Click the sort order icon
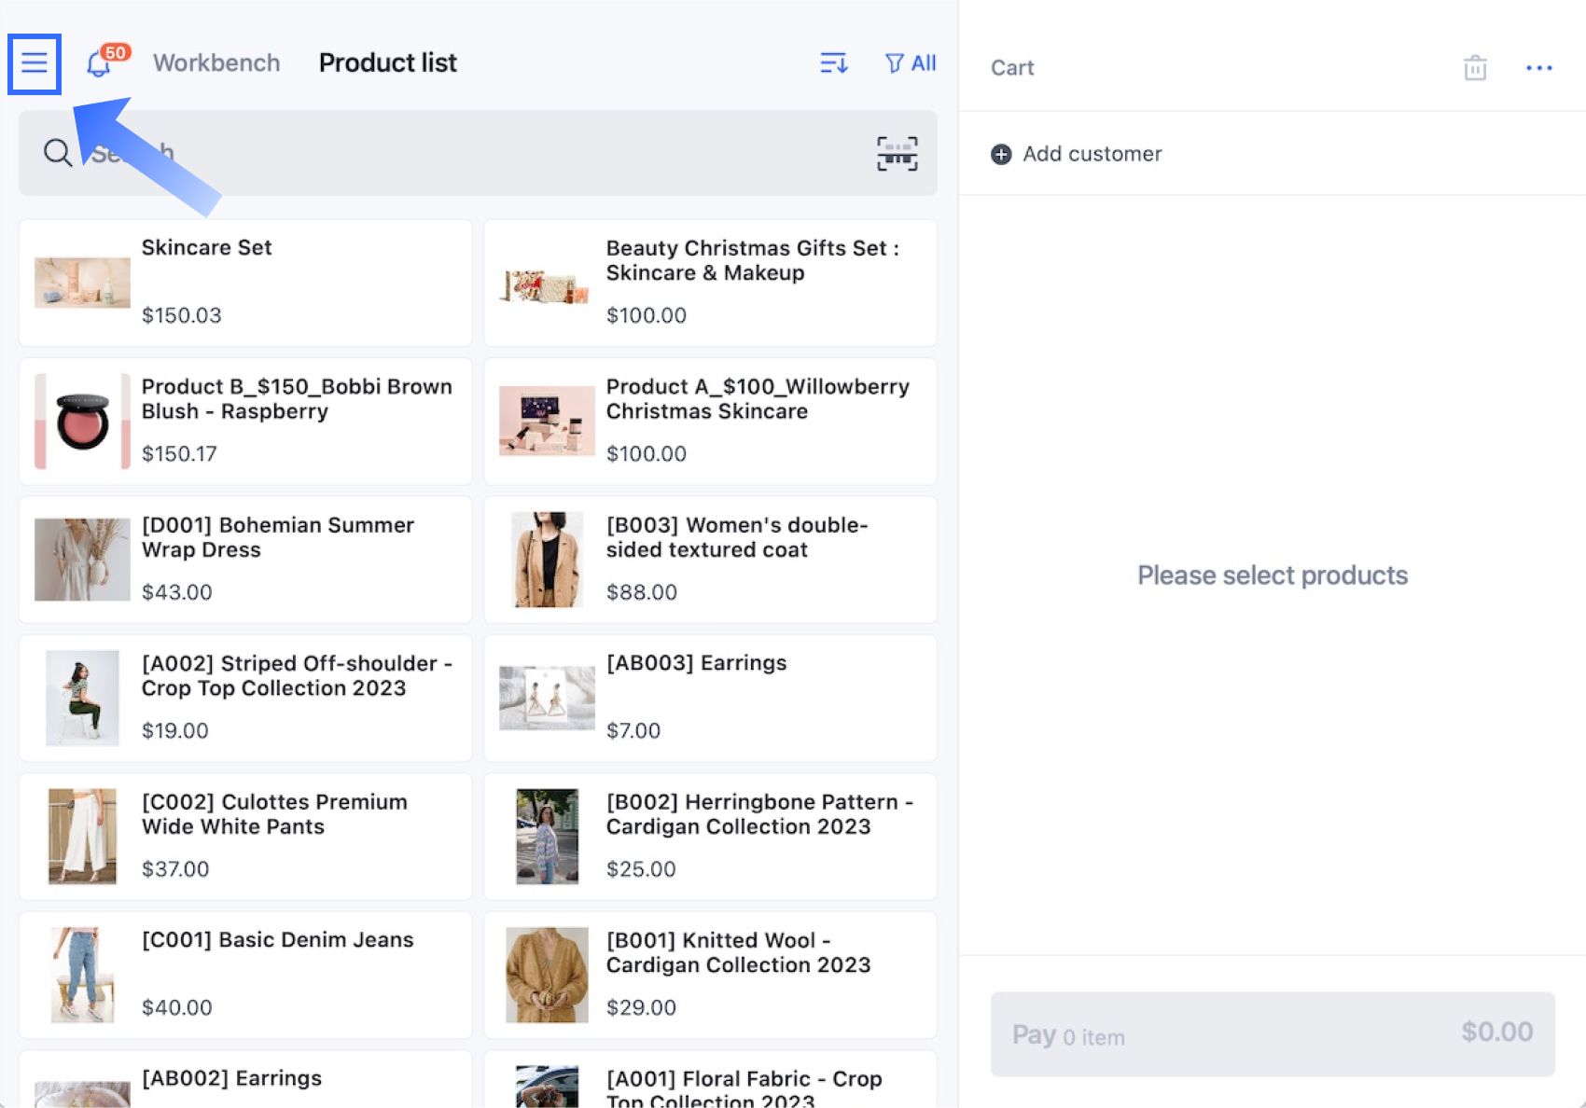1586x1108 pixels. [x=833, y=63]
